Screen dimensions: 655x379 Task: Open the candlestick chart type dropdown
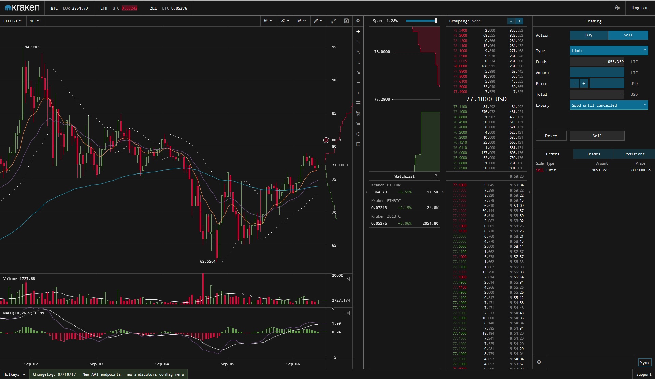point(268,21)
